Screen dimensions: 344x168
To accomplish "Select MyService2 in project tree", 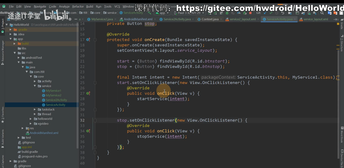I will (53, 95).
